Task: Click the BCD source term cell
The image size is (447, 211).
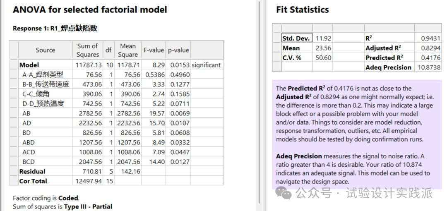Action: tap(29, 162)
